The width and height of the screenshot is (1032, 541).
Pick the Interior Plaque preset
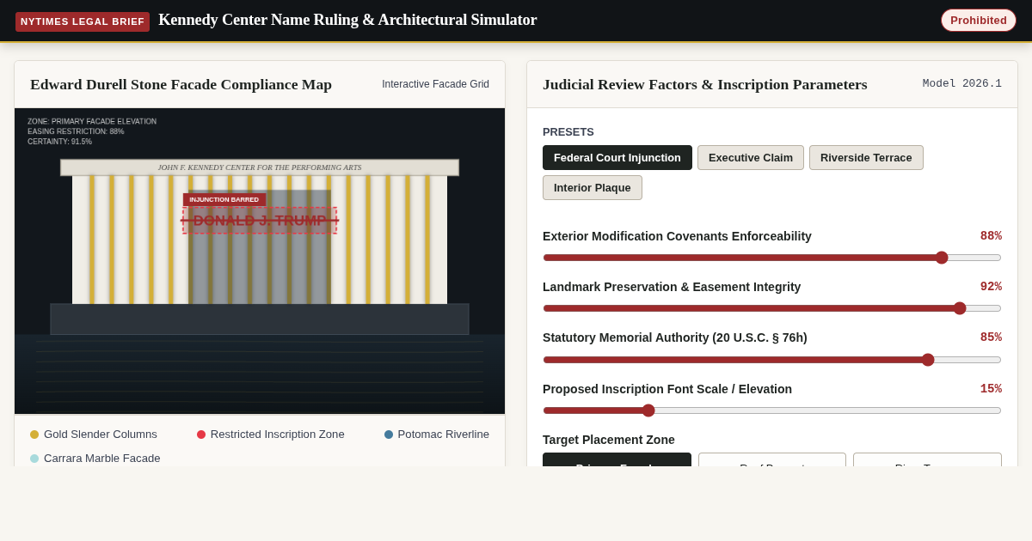point(593,188)
